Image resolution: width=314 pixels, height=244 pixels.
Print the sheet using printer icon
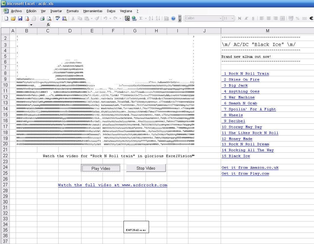(42, 18)
